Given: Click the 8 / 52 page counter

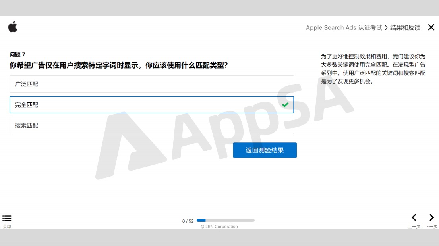Looking at the screenshot, I should tap(188, 221).
